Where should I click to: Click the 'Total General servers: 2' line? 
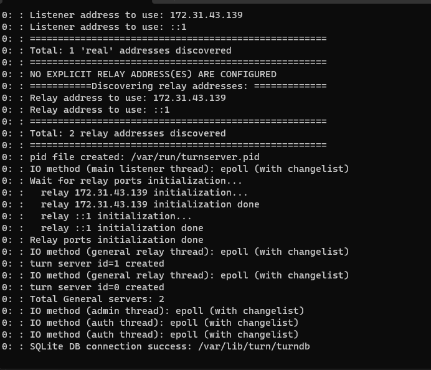click(x=97, y=299)
